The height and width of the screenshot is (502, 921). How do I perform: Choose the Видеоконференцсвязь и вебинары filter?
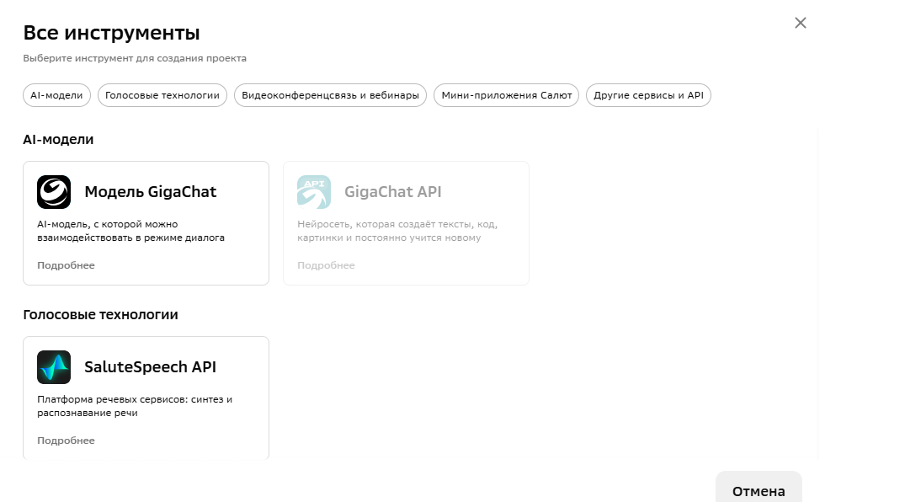pyautogui.click(x=331, y=95)
